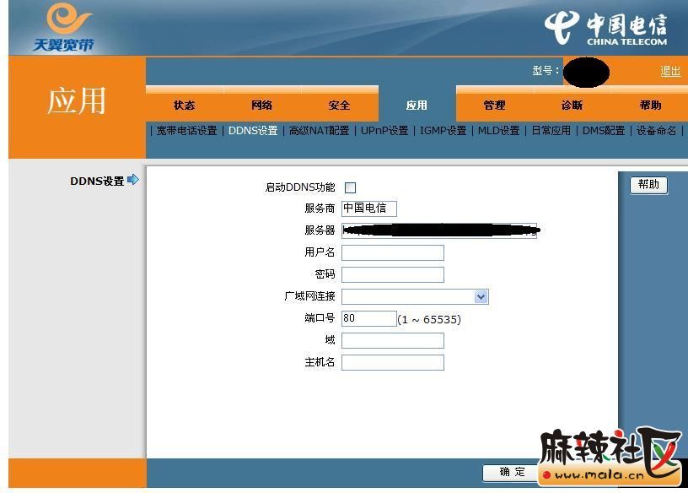Click into the 密码 field
The height and width of the screenshot is (493, 688).
click(392, 274)
